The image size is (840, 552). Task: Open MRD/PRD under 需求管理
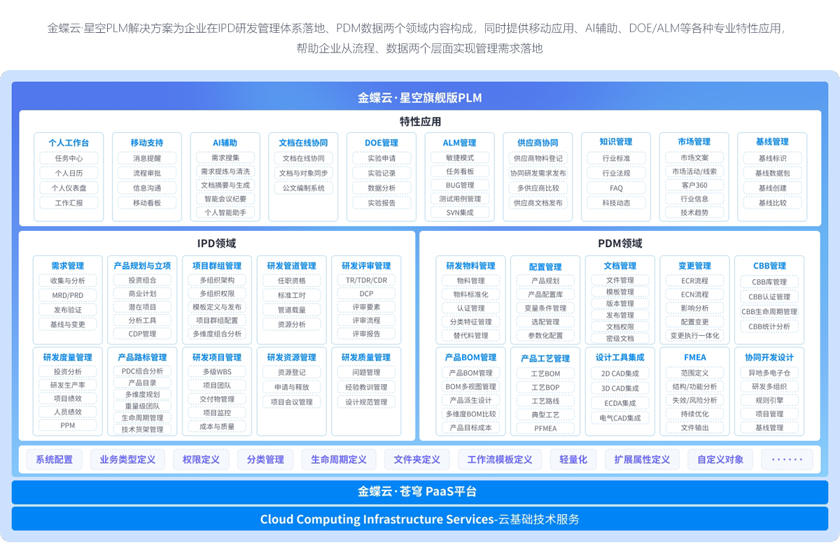point(68,295)
